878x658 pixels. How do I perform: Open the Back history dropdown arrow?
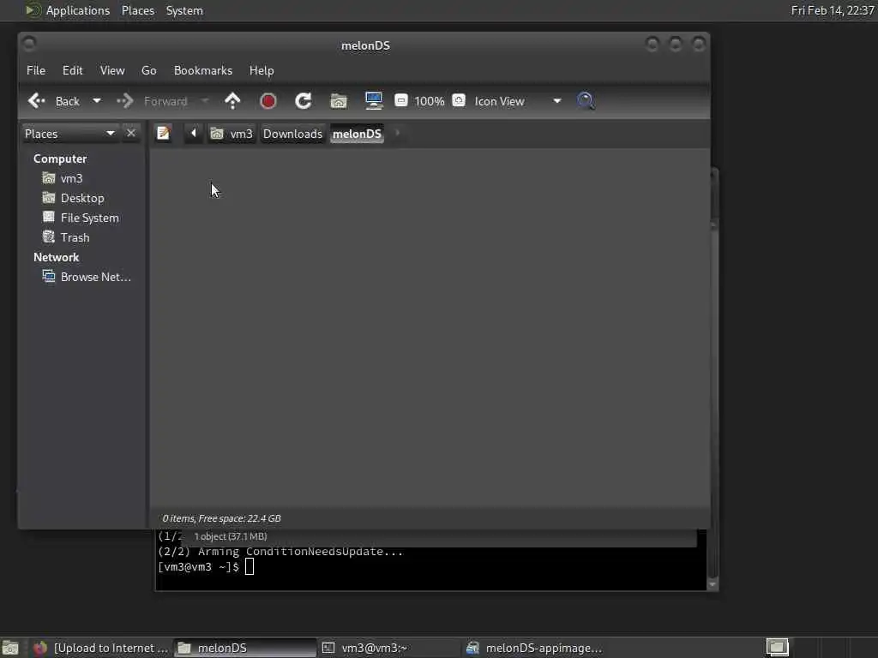pyautogui.click(x=97, y=101)
